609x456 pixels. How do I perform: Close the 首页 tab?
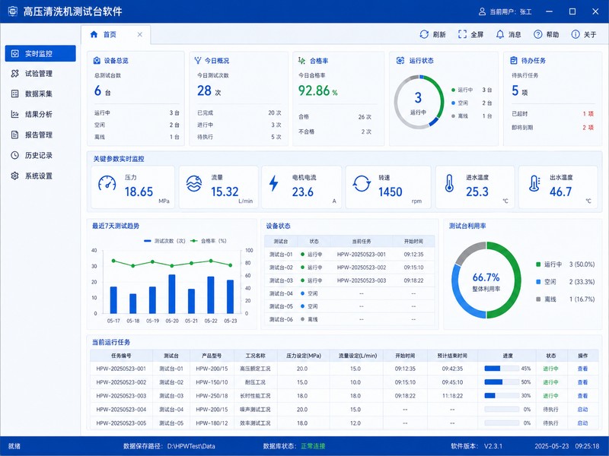(140, 34)
